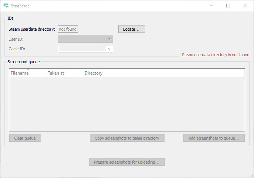
Task: Click the Game ID: label
Action: [17, 49]
